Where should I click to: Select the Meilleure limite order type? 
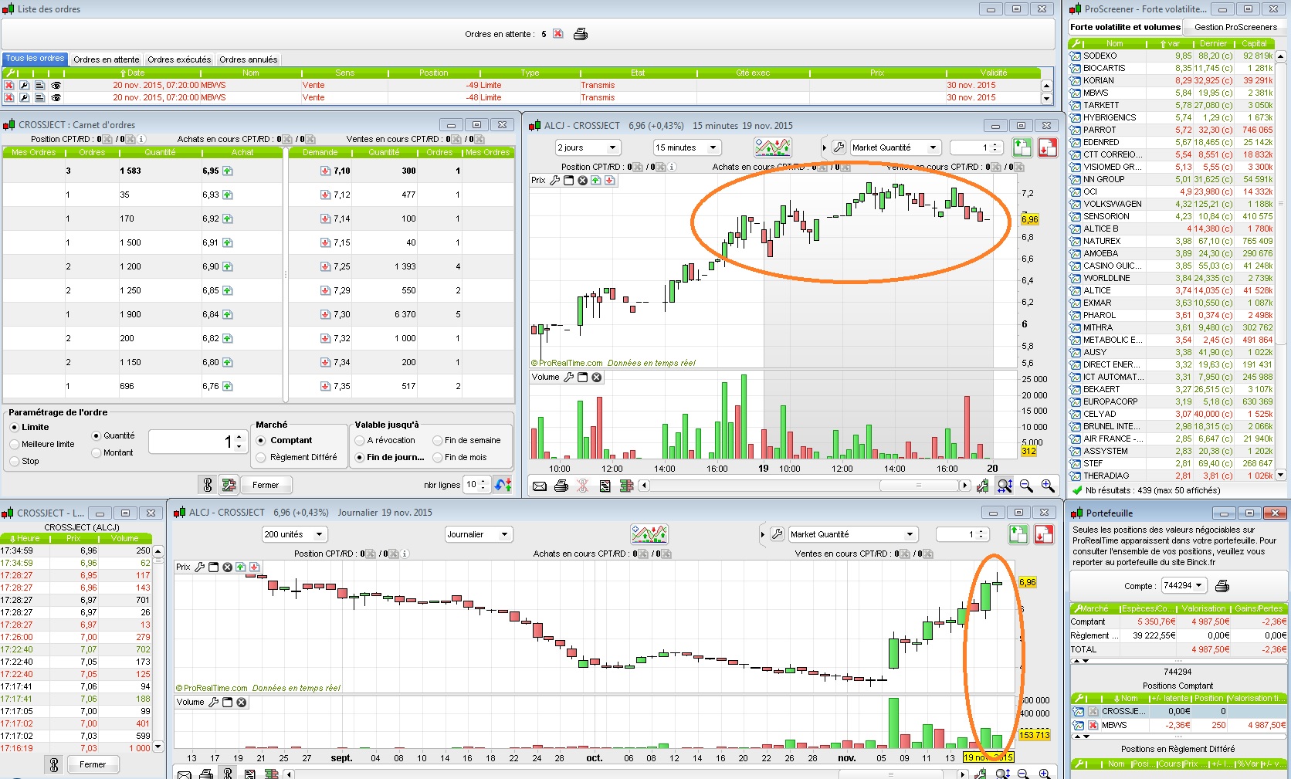pyautogui.click(x=15, y=444)
